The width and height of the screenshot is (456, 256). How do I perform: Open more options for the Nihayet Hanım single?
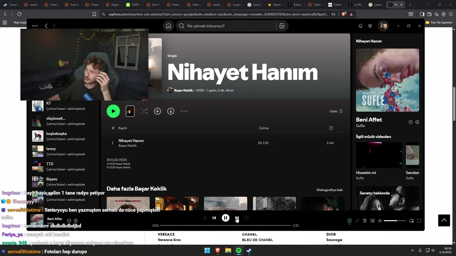click(x=184, y=111)
